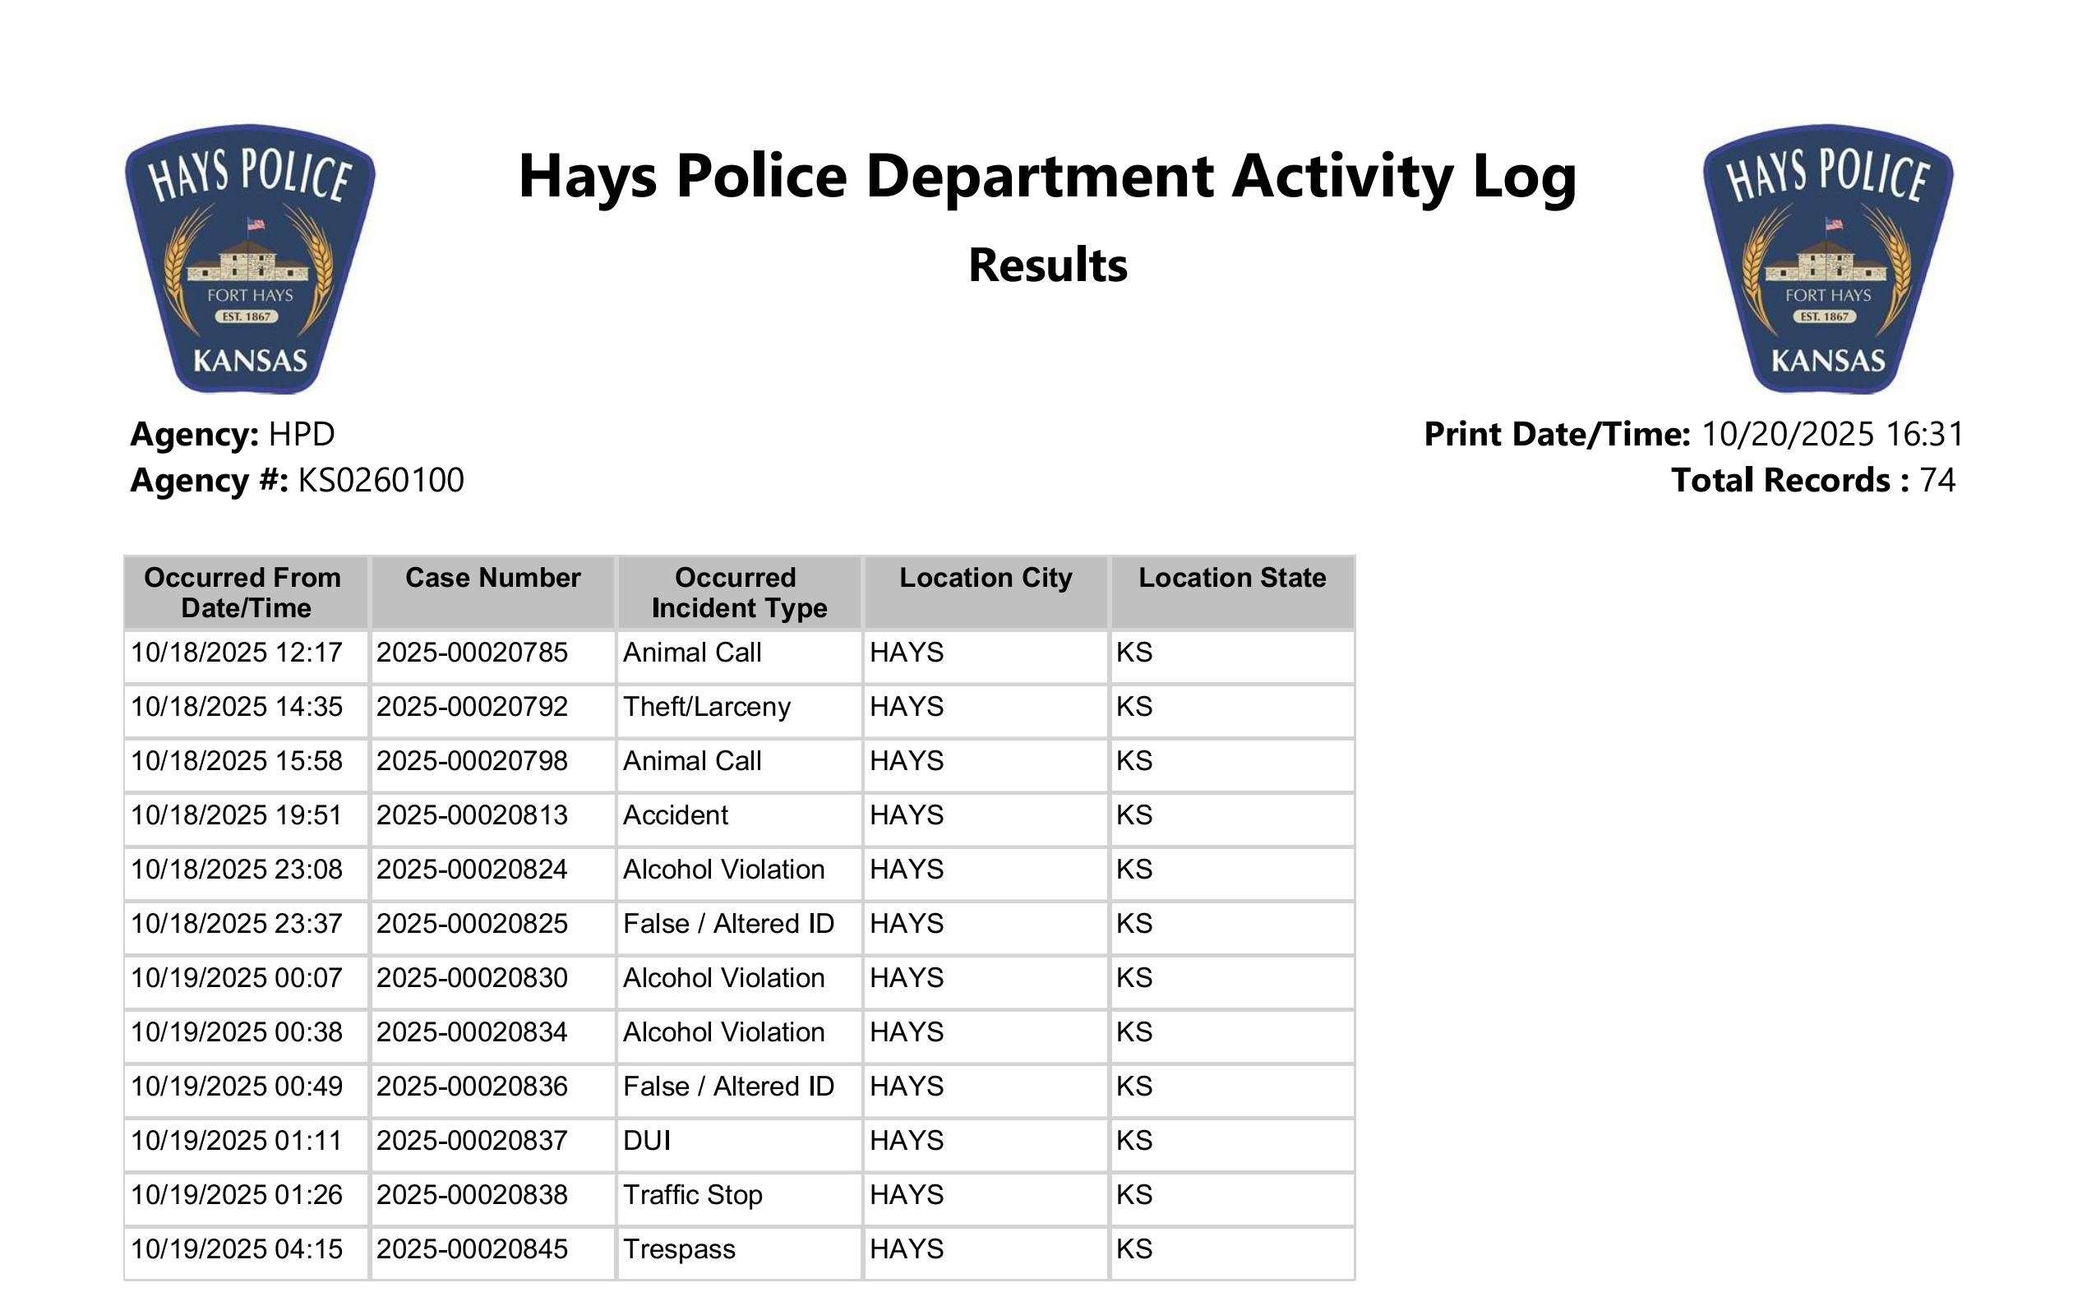
Task: Click the Total Records count
Action: pyautogui.click(x=1937, y=480)
